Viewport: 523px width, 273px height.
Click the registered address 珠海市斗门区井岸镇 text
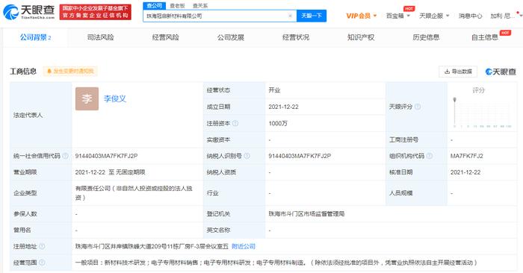152,246
